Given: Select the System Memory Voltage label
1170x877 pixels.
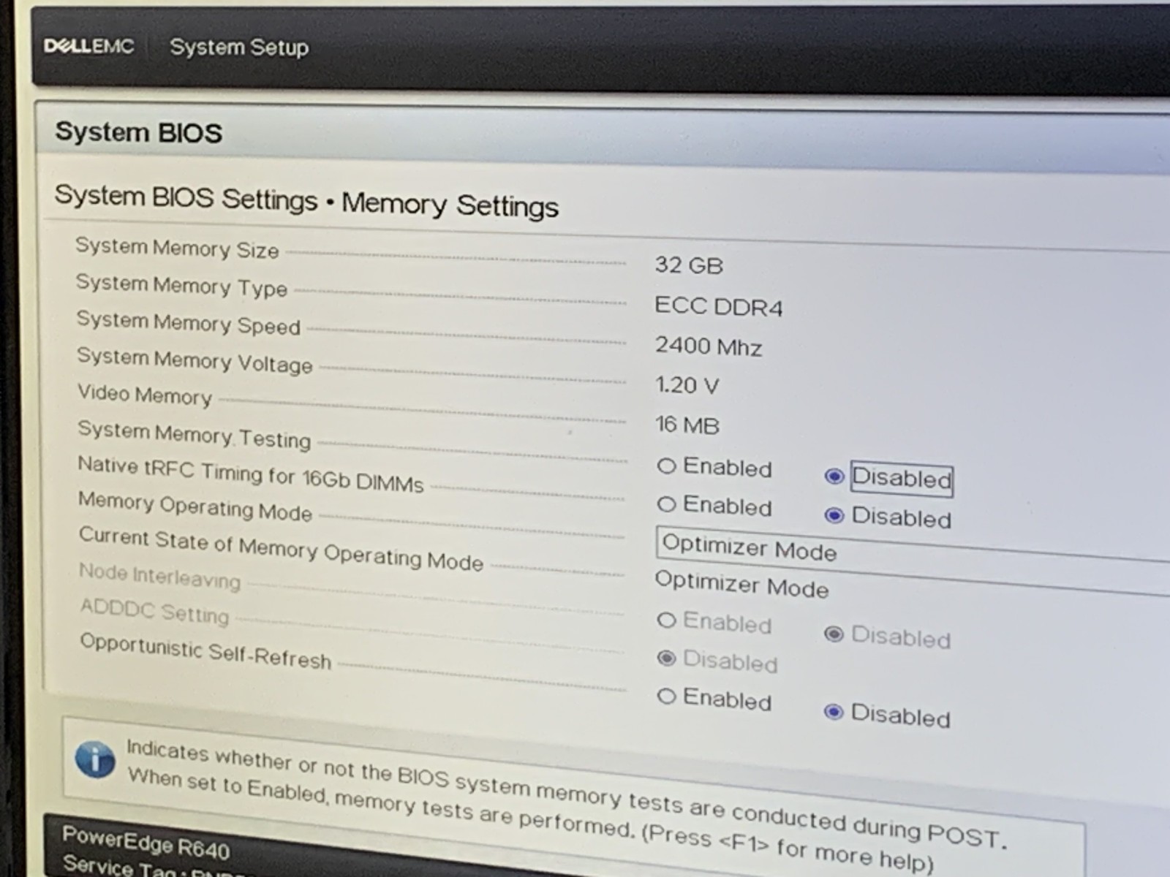Looking at the screenshot, I should click(x=195, y=360).
